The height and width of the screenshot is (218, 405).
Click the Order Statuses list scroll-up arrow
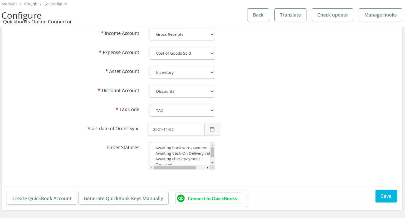pyautogui.click(x=212, y=145)
